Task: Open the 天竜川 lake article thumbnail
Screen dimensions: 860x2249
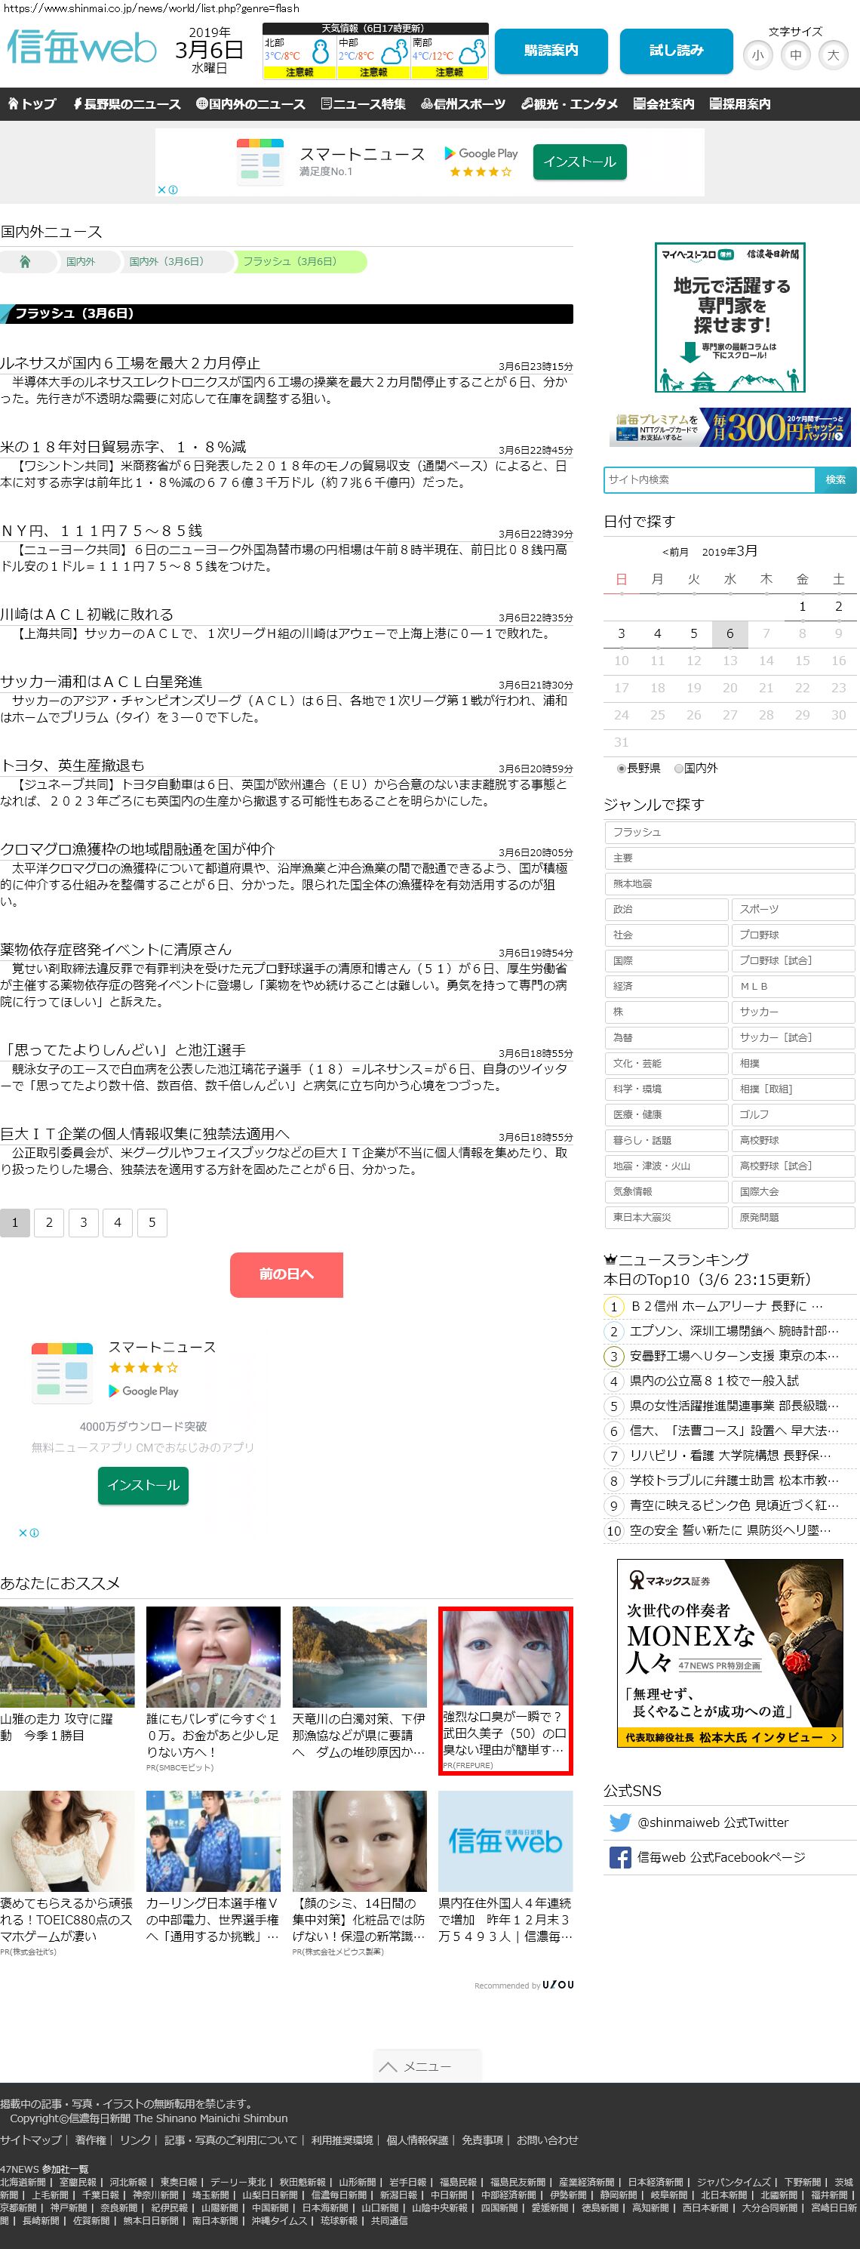Action: coord(359,1656)
